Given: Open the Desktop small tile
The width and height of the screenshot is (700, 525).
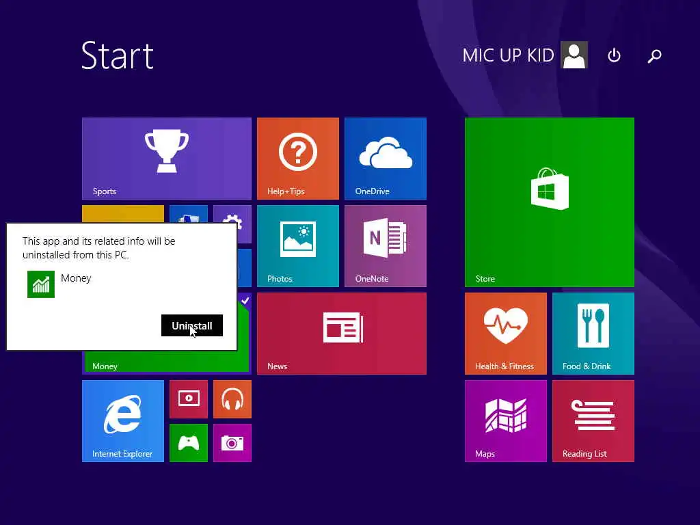Looking at the screenshot, I should pos(189,214).
